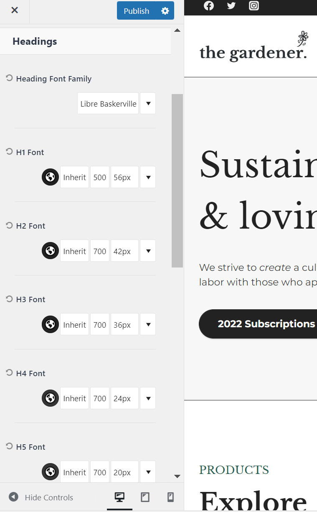Open publish settings gear icon
317x512 pixels.
click(165, 11)
